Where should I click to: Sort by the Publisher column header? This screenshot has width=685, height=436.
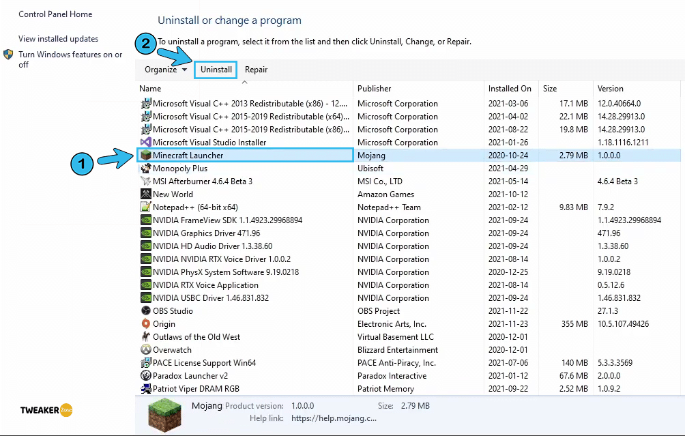click(x=375, y=89)
